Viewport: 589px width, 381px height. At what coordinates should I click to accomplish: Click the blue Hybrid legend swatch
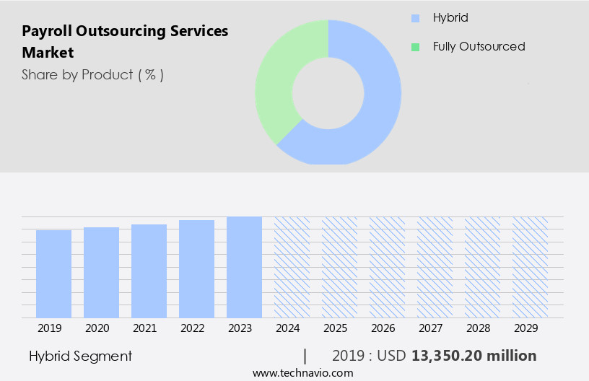(415, 18)
